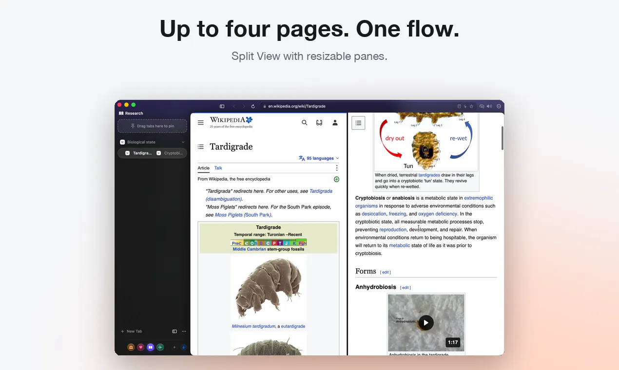Open the blue downloads arrow icon
Screen dimensions: 619x370
[x=184, y=347]
